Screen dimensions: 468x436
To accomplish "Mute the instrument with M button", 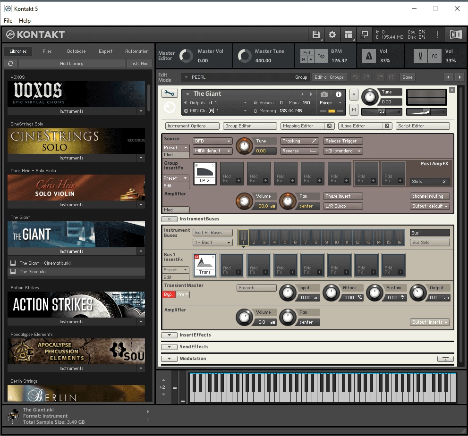I will click(x=354, y=110).
